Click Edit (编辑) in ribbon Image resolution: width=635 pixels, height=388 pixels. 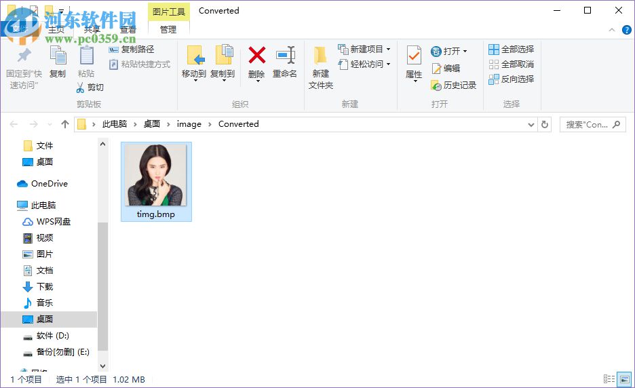[446, 69]
